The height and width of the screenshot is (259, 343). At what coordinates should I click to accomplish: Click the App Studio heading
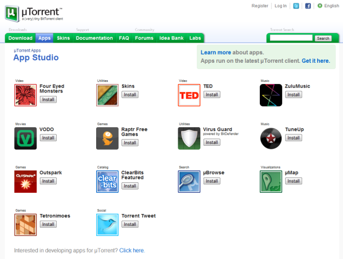point(36,58)
